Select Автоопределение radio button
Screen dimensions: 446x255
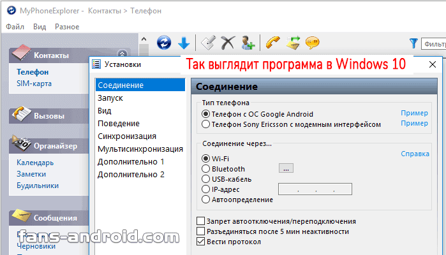(x=205, y=200)
